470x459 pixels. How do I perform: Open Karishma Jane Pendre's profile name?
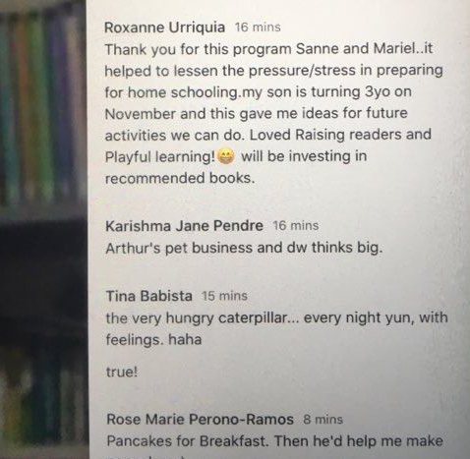point(184,226)
